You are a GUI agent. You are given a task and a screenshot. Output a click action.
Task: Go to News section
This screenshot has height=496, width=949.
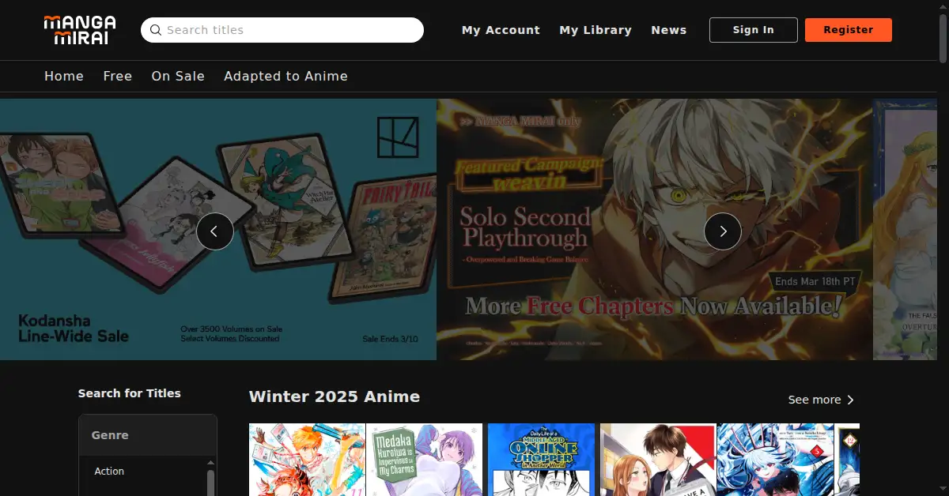tap(669, 30)
